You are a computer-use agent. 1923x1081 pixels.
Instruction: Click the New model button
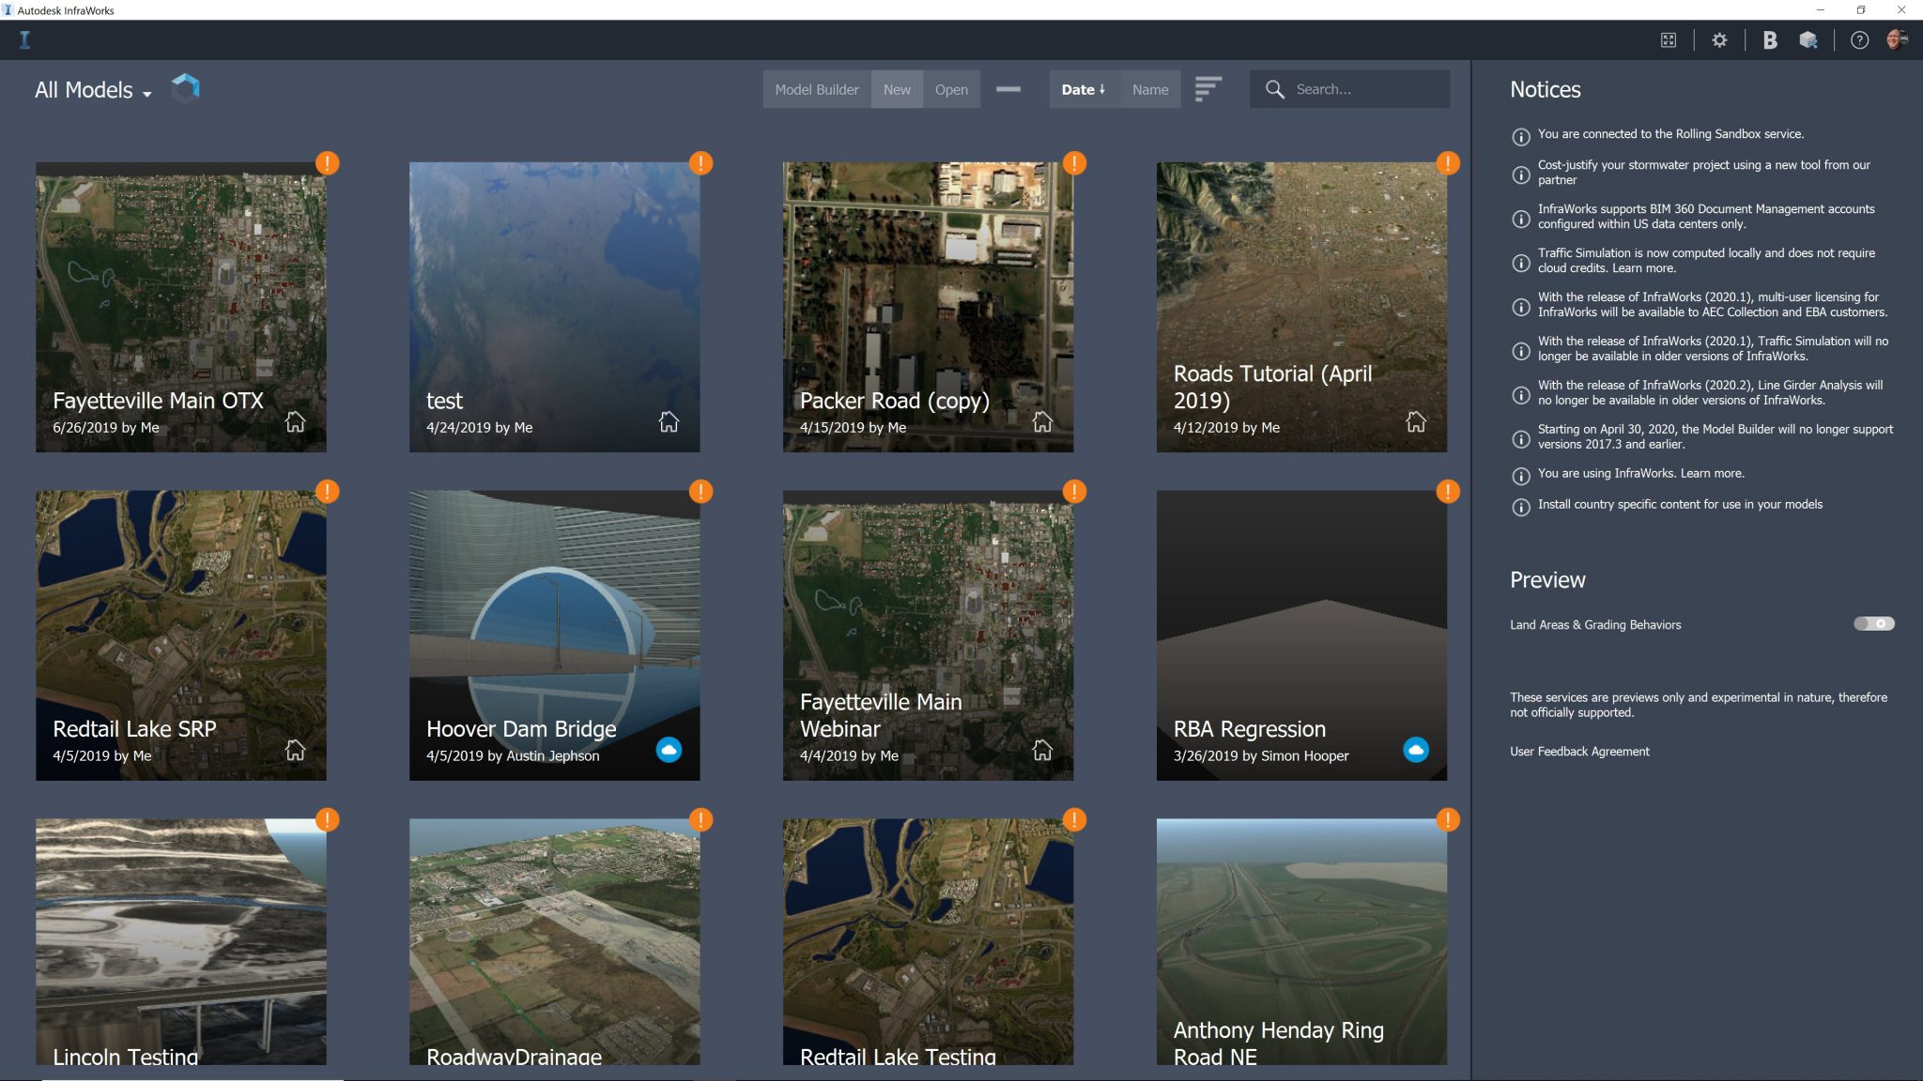[897, 89]
